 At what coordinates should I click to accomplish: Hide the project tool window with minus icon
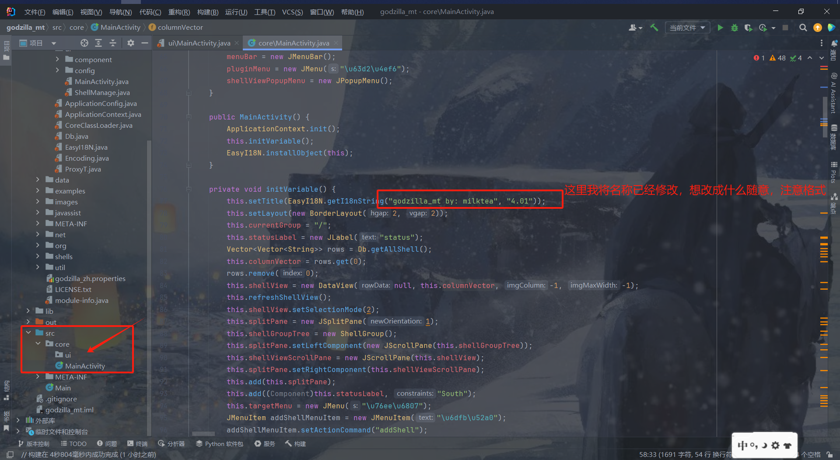coord(144,43)
